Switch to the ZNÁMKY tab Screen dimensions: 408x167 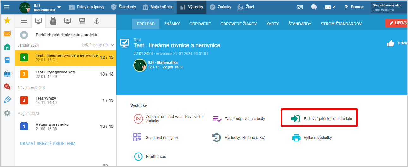172,24
